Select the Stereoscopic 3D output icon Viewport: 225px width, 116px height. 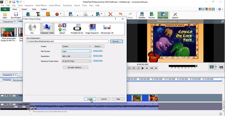click(107, 29)
